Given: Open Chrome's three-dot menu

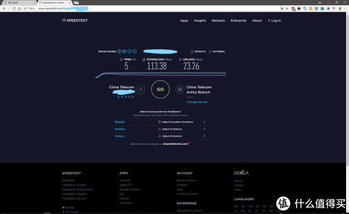Looking at the screenshot, I should 345,9.
